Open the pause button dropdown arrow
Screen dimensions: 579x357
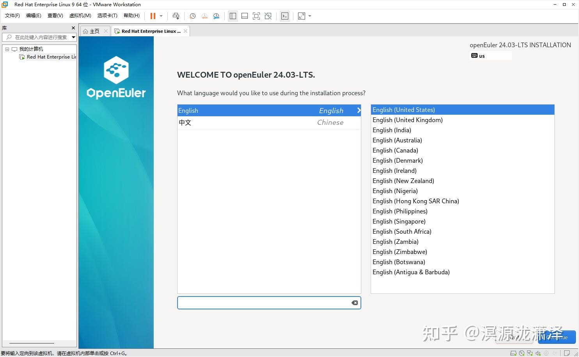click(x=160, y=16)
